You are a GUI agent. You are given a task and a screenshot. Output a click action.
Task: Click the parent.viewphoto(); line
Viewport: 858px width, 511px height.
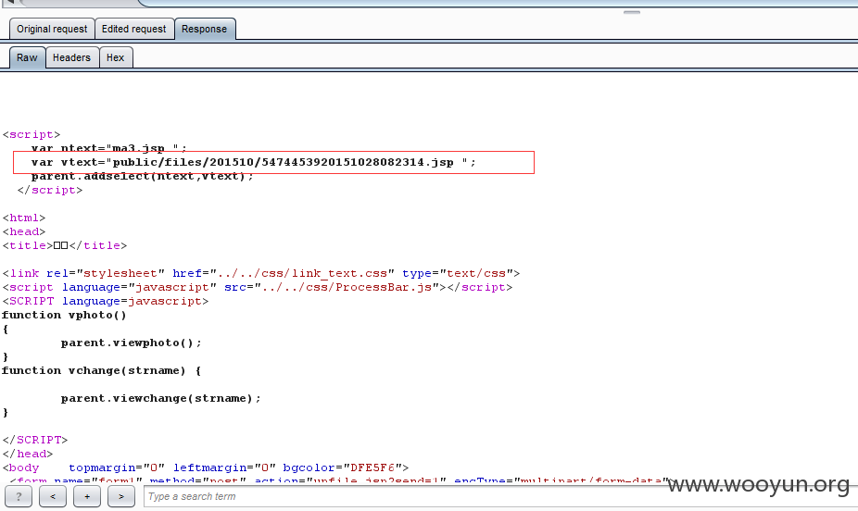pos(132,343)
